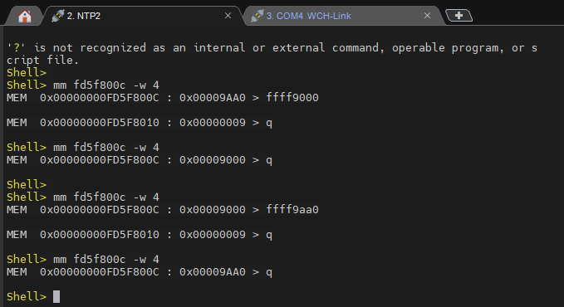Viewport: 564px width, 307px height.
Task: Click the first mm fd5f800c command line
Action: (83, 85)
